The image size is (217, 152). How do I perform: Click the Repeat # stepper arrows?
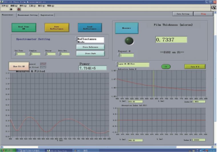click(118, 55)
